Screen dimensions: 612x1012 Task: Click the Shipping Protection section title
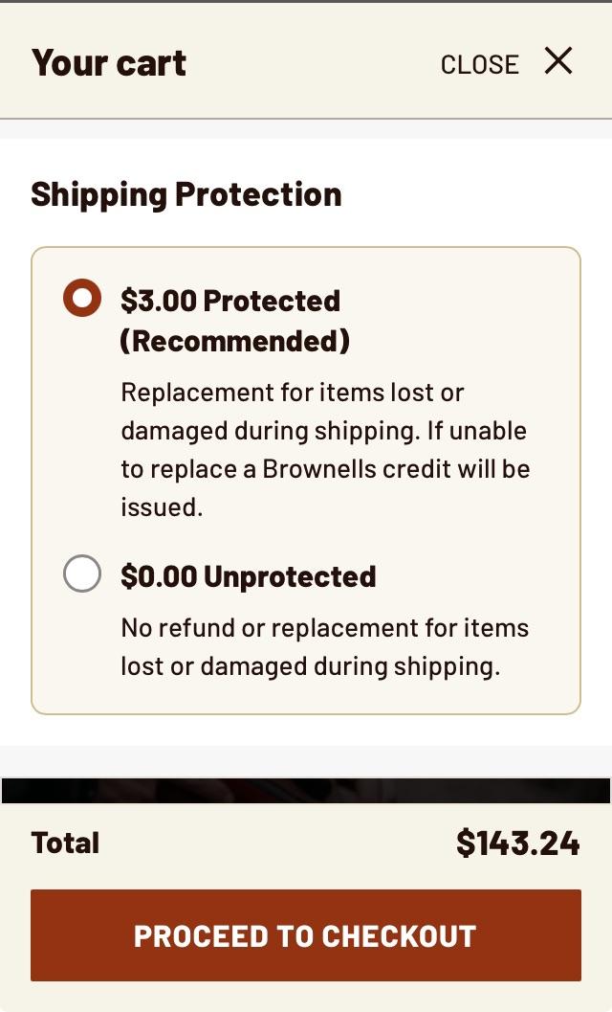[186, 193]
